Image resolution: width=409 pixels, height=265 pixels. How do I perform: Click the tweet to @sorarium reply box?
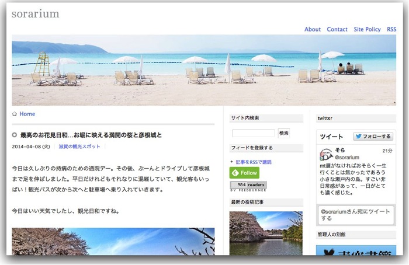tap(356, 215)
